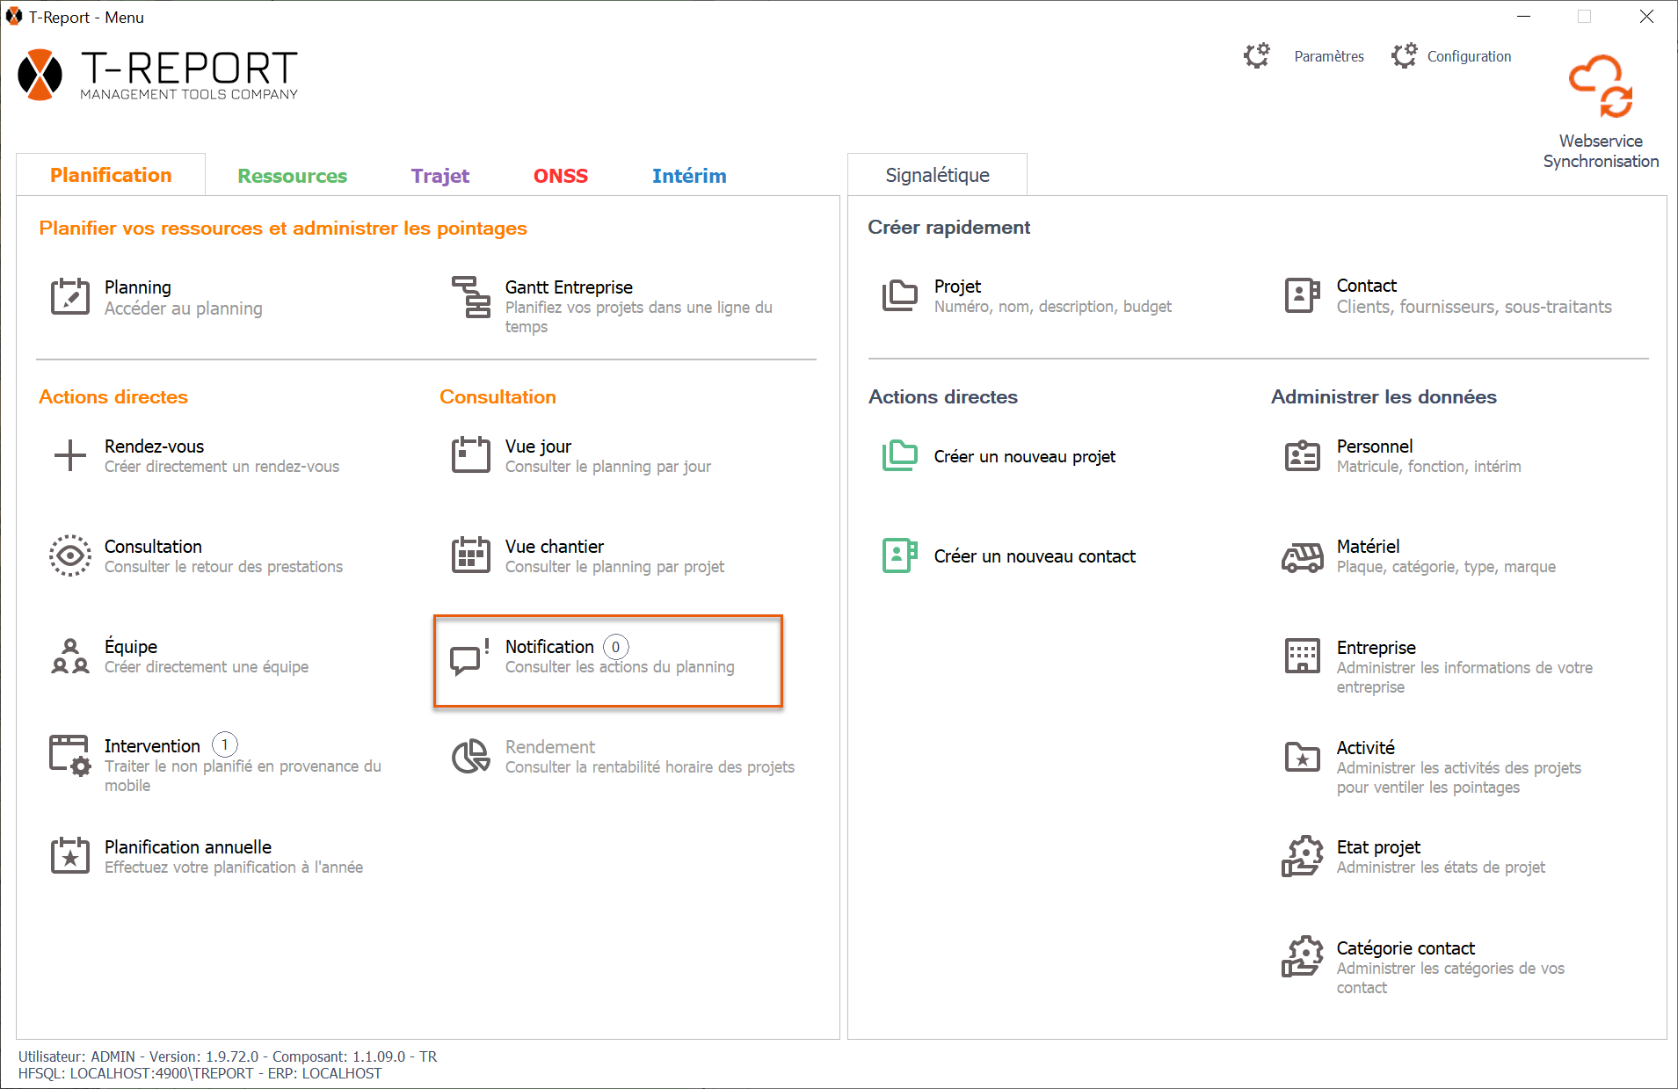This screenshot has width=1678, height=1089.
Task: Click the Webservice Synchronisation cloud icon
Action: pos(1601,87)
